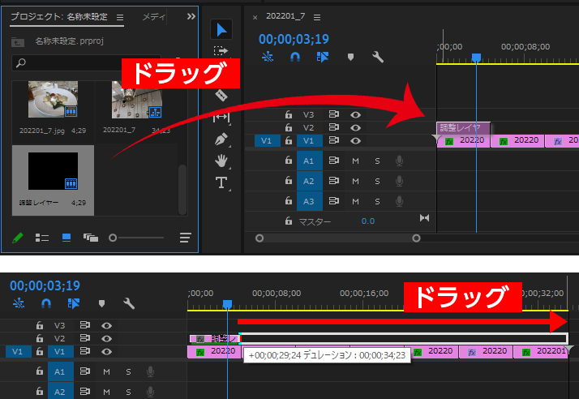The height and width of the screenshot is (399, 579).
Task: Mute audio track A1 in upper timeline
Action: coord(355,161)
